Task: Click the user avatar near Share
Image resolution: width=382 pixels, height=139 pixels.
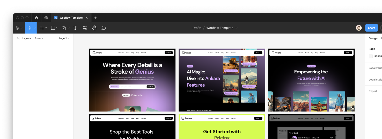Action: tap(359, 28)
